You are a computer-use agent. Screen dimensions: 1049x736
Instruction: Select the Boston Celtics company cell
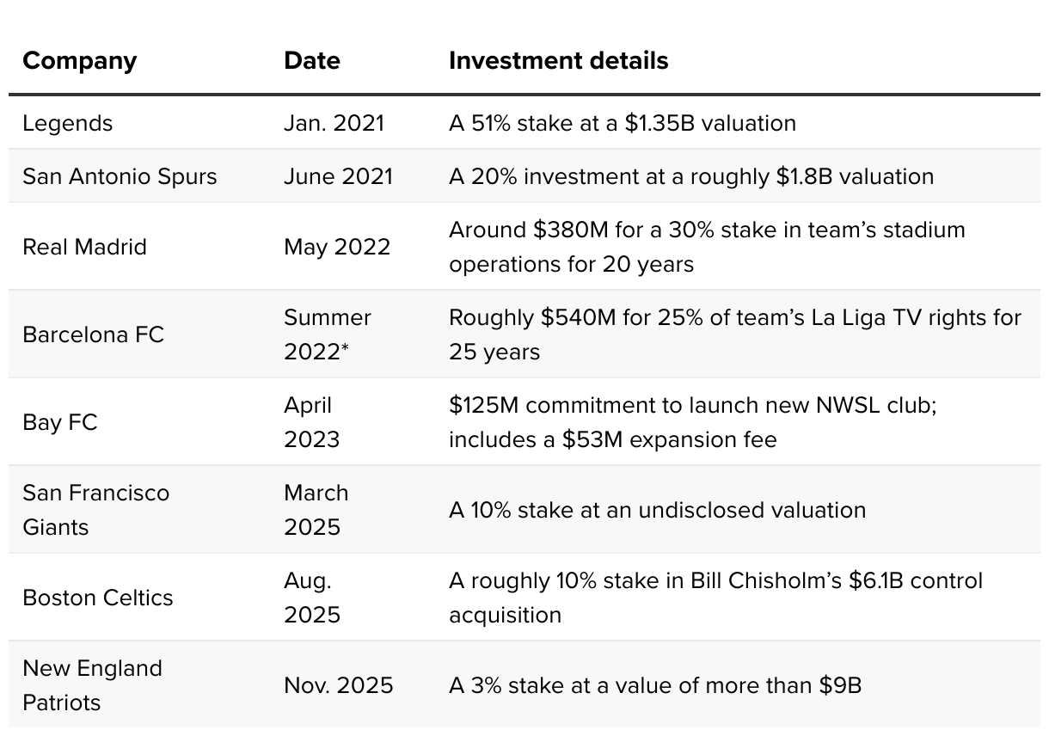pos(97,598)
